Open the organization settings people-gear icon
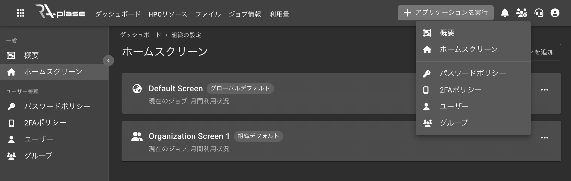This screenshot has height=181, width=571. point(521,13)
